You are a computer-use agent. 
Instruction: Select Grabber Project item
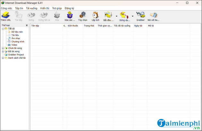click(x=16, y=55)
